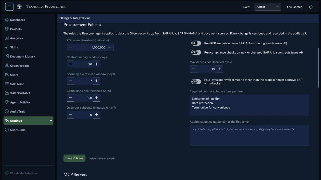Click the Analytics bar chart icon
Image resolution: width=321 pixels, height=180 pixels.
pyautogui.click(x=7, y=38)
